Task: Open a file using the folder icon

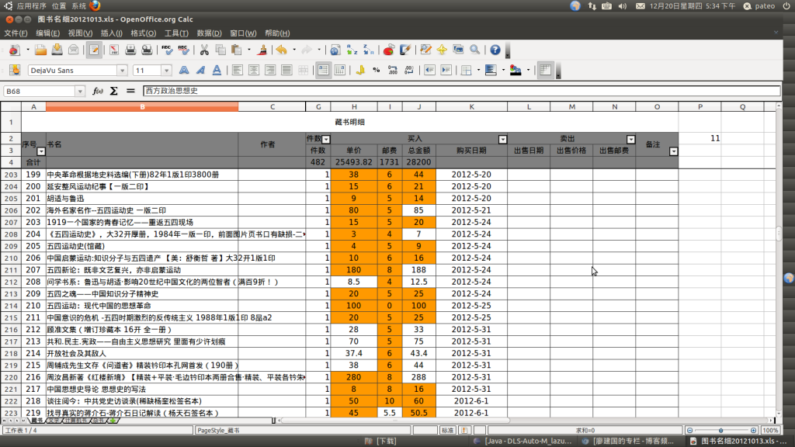Action: 40,50
